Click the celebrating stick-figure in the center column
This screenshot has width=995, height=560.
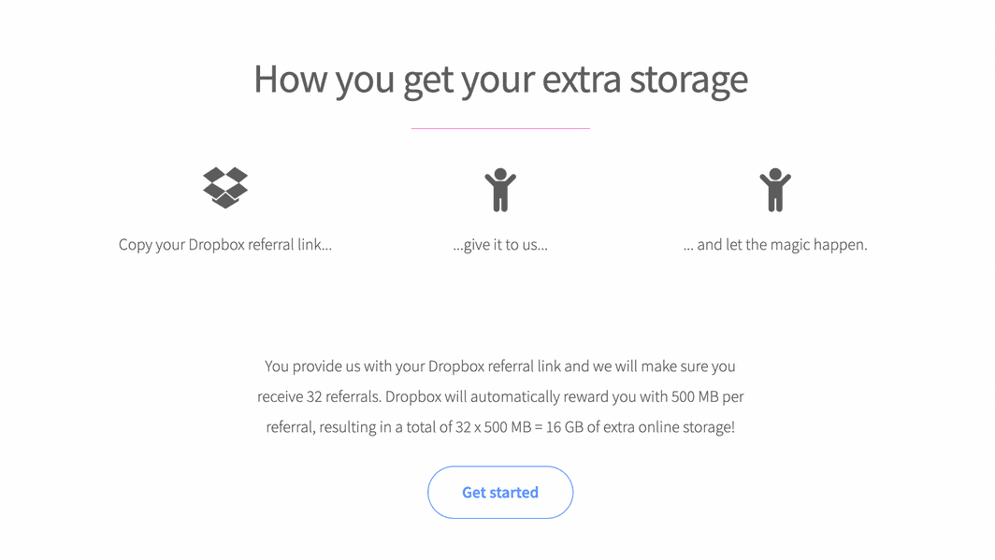tap(500, 189)
